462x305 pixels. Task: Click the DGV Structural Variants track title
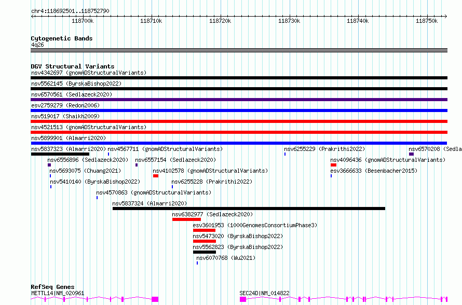pyautogui.click(x=73, y=66)
